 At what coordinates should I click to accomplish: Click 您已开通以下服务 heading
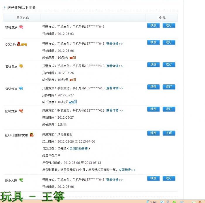tap(21, 8)
